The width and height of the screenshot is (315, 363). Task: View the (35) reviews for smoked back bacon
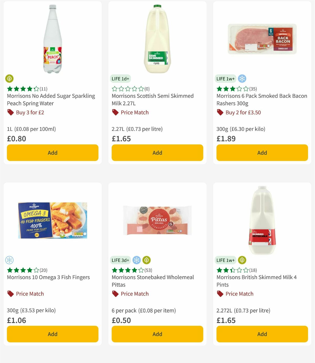pyautogui.click(x=253, y=89)
